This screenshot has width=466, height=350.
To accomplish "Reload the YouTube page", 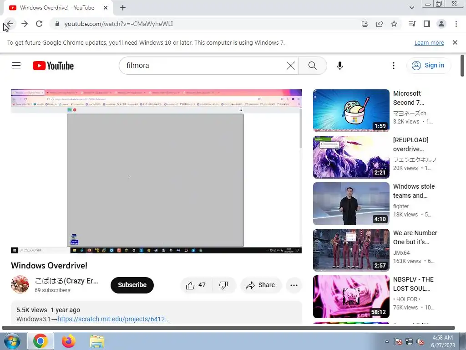I will tap(39, 24).
